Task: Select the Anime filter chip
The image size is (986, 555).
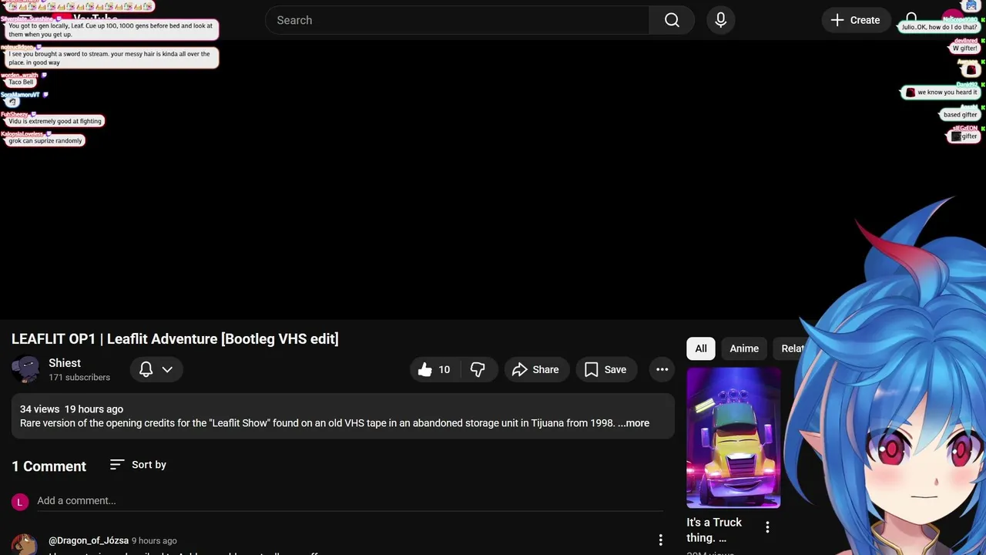Action: click(x=744, y=348)
